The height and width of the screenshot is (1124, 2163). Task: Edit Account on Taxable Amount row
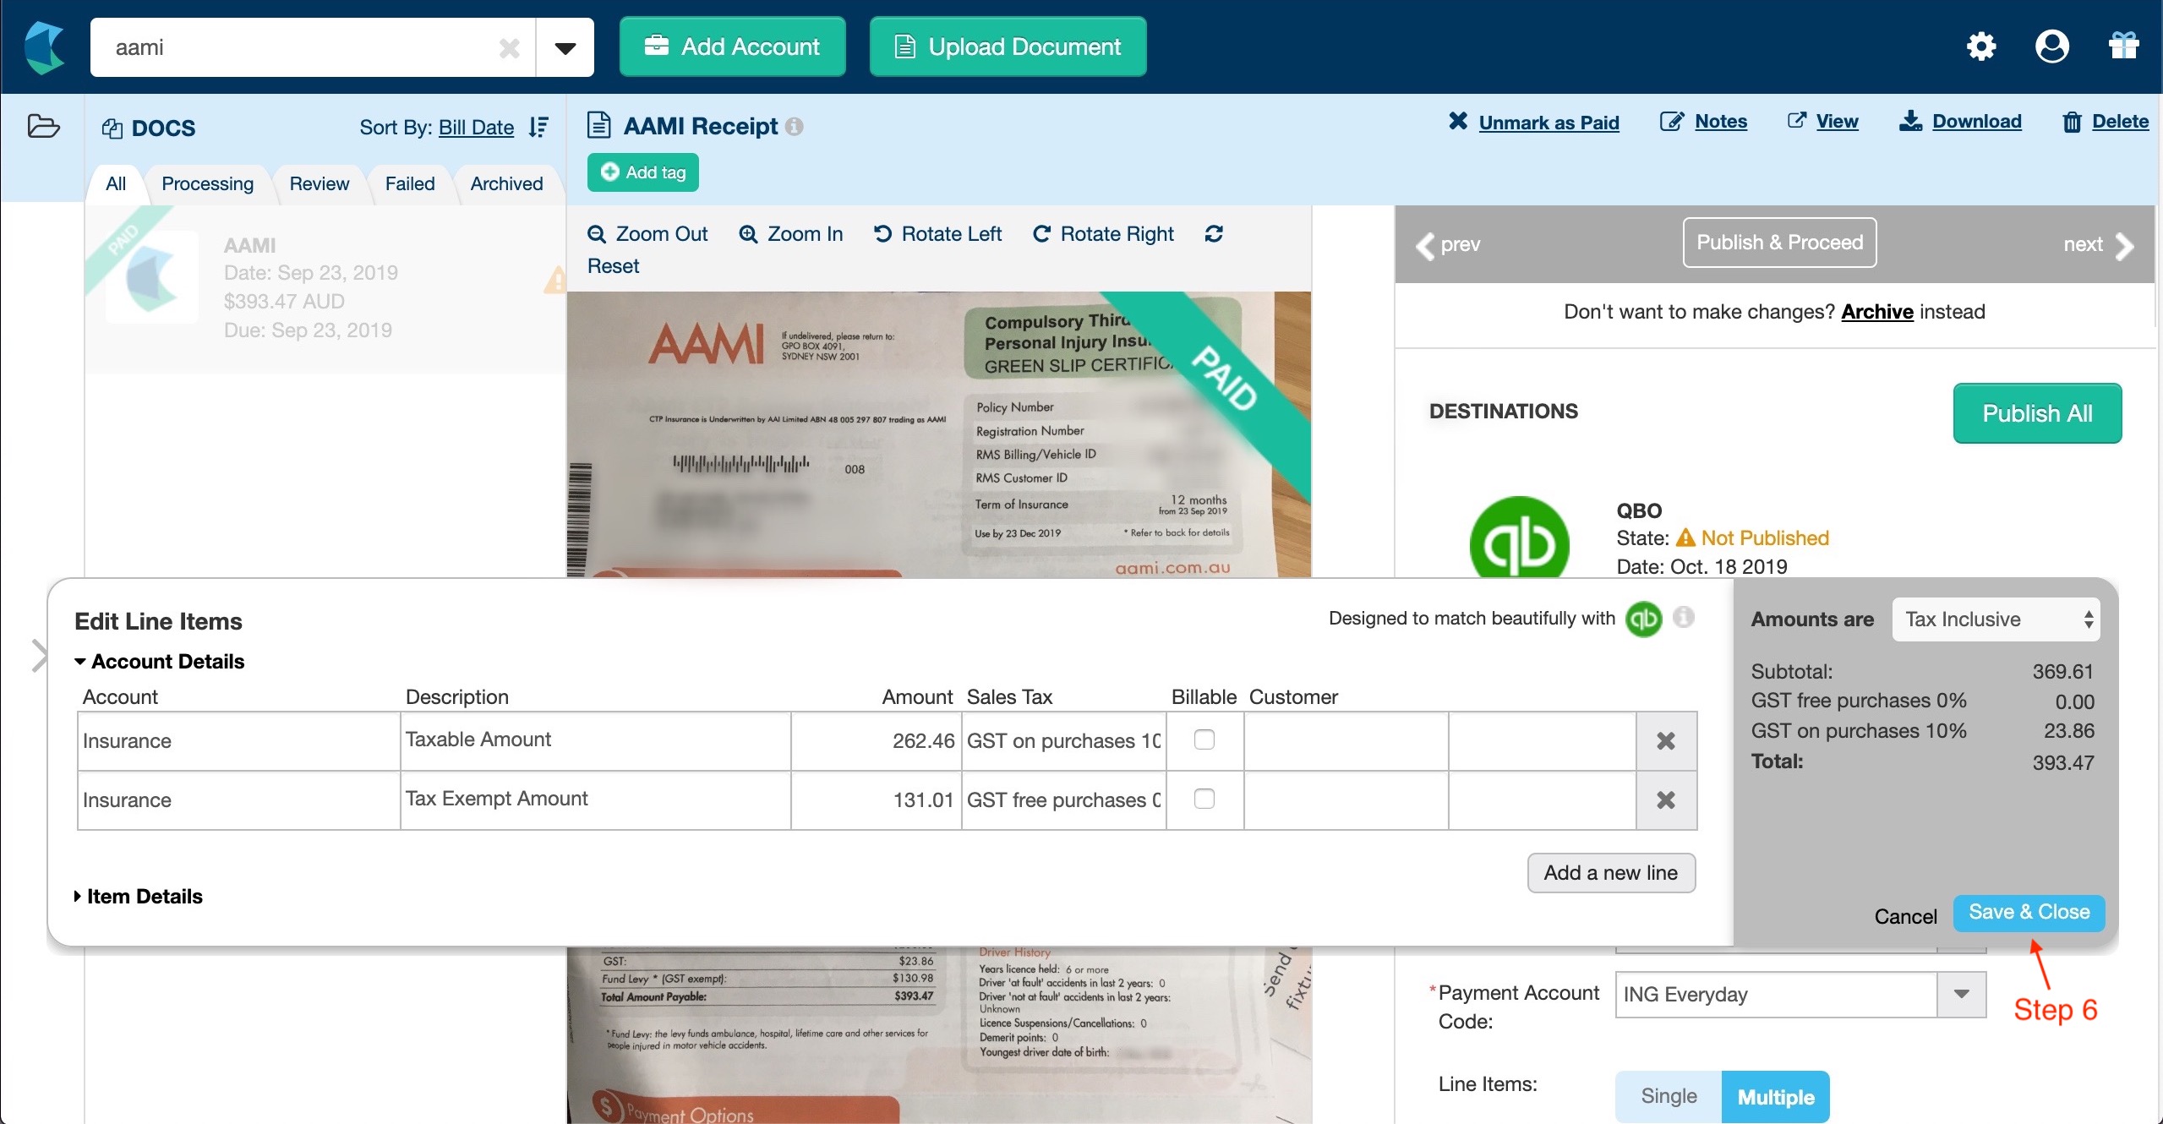point(239,741)
